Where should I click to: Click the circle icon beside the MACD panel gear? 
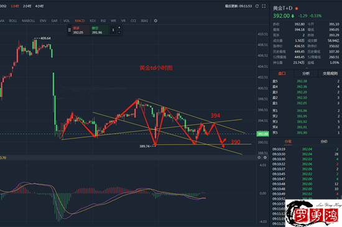pos(259,157)
